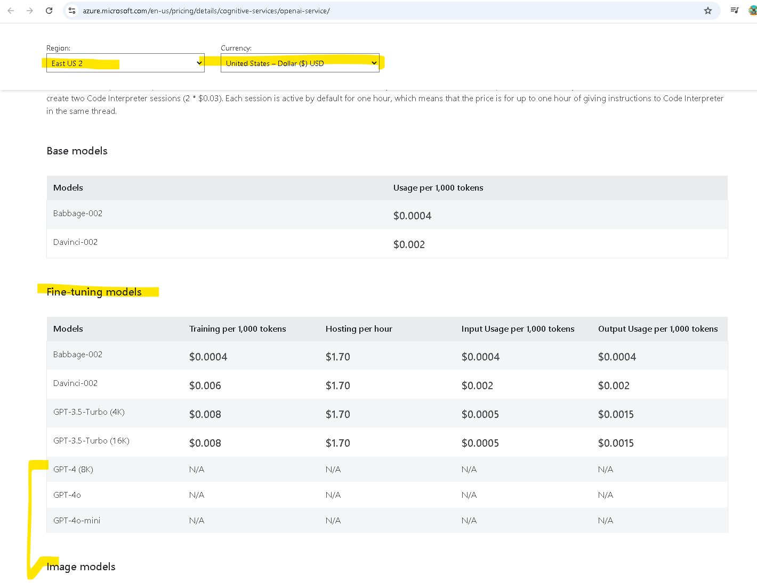Click GPT-3.5-Turbo (4K) input price $0.0005
This screenshot has height=583, width=757.
(480, 414)
